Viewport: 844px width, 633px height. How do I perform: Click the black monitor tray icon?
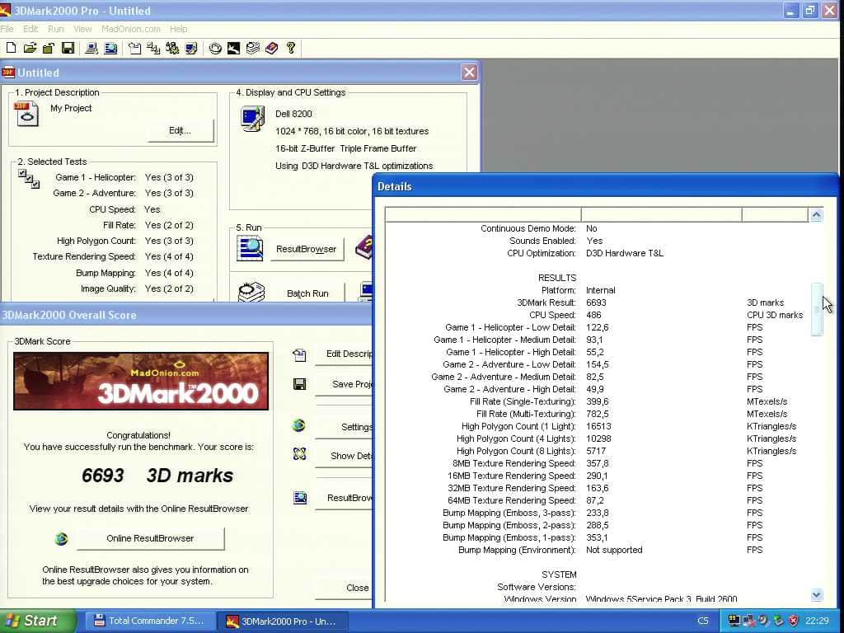coord(734,621)
